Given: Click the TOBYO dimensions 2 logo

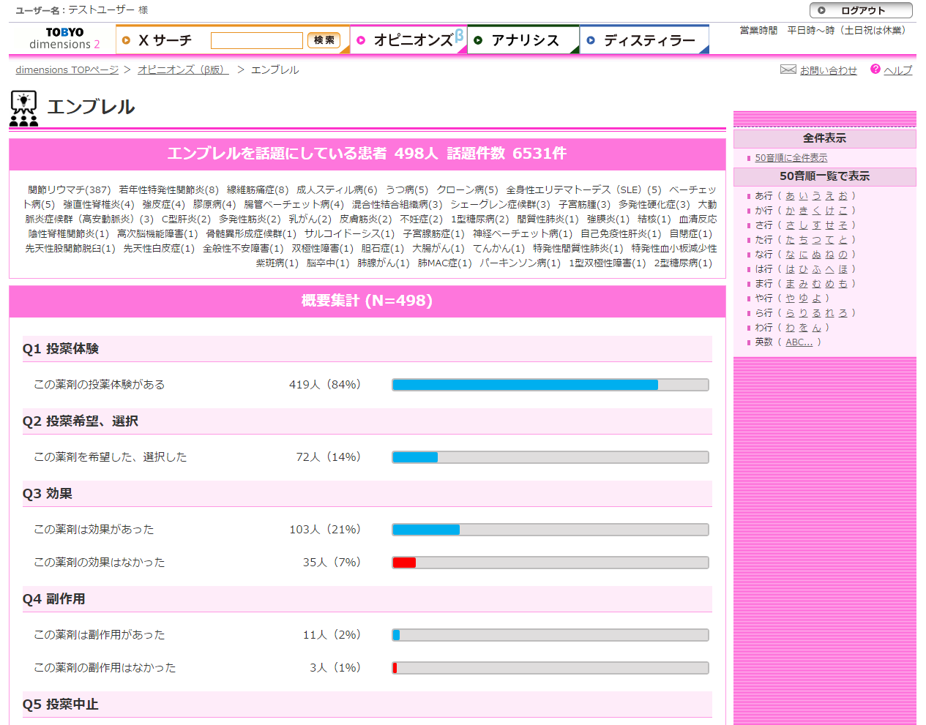Looking at the screenshot, I should 64,39.
